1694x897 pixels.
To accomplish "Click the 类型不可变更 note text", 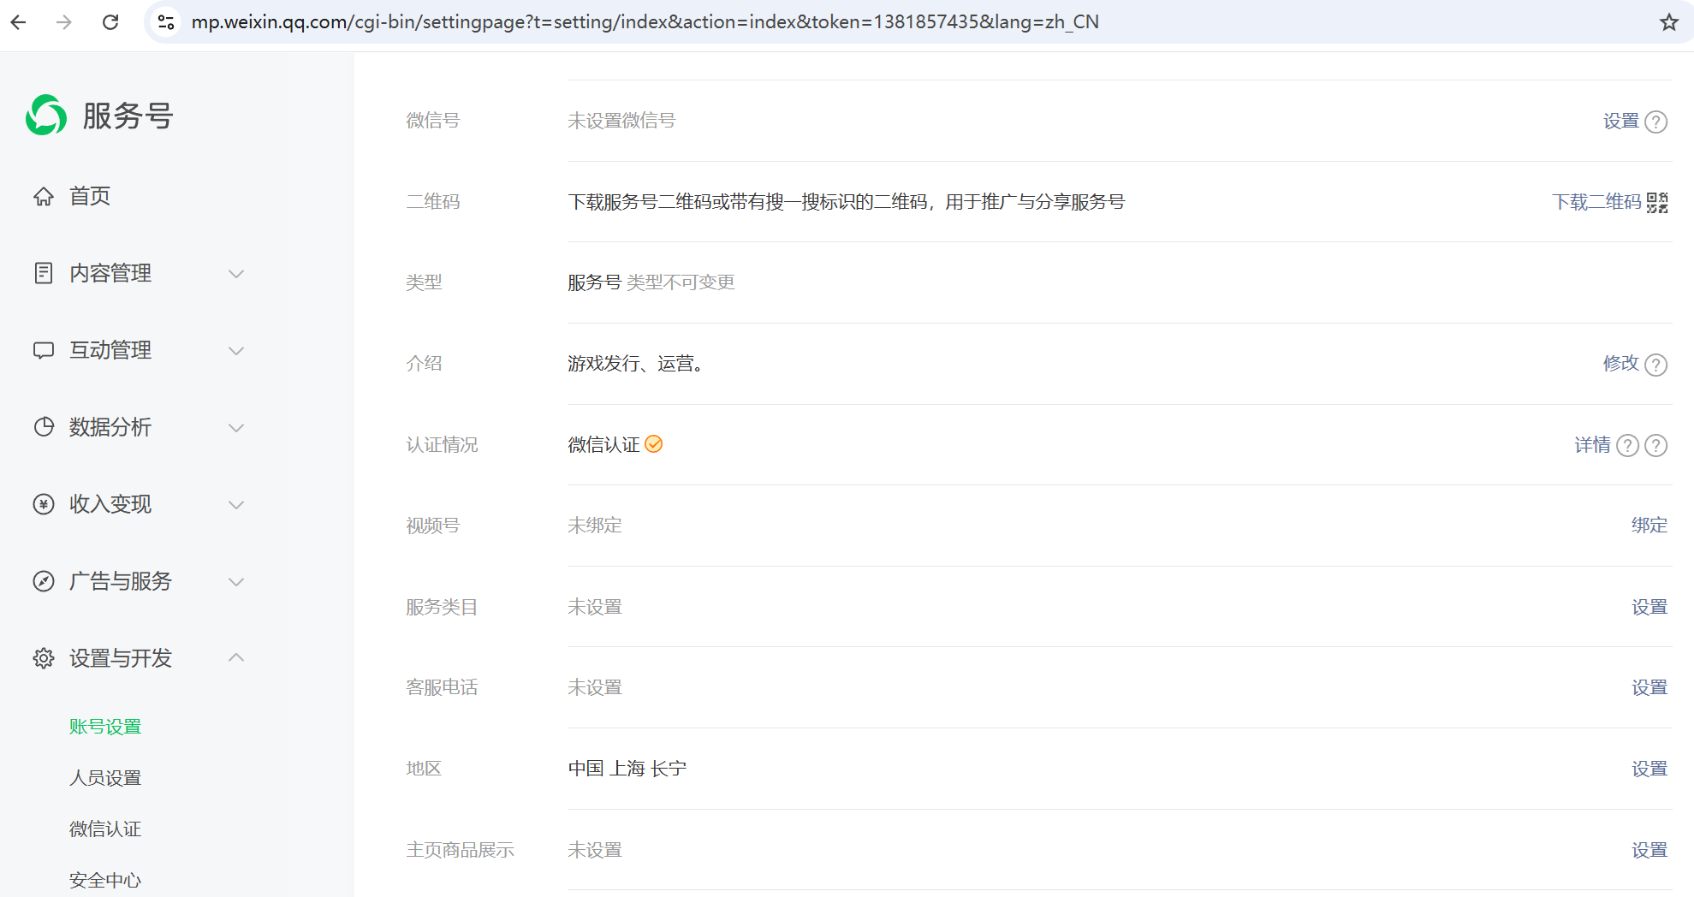I will click(681, 282).
